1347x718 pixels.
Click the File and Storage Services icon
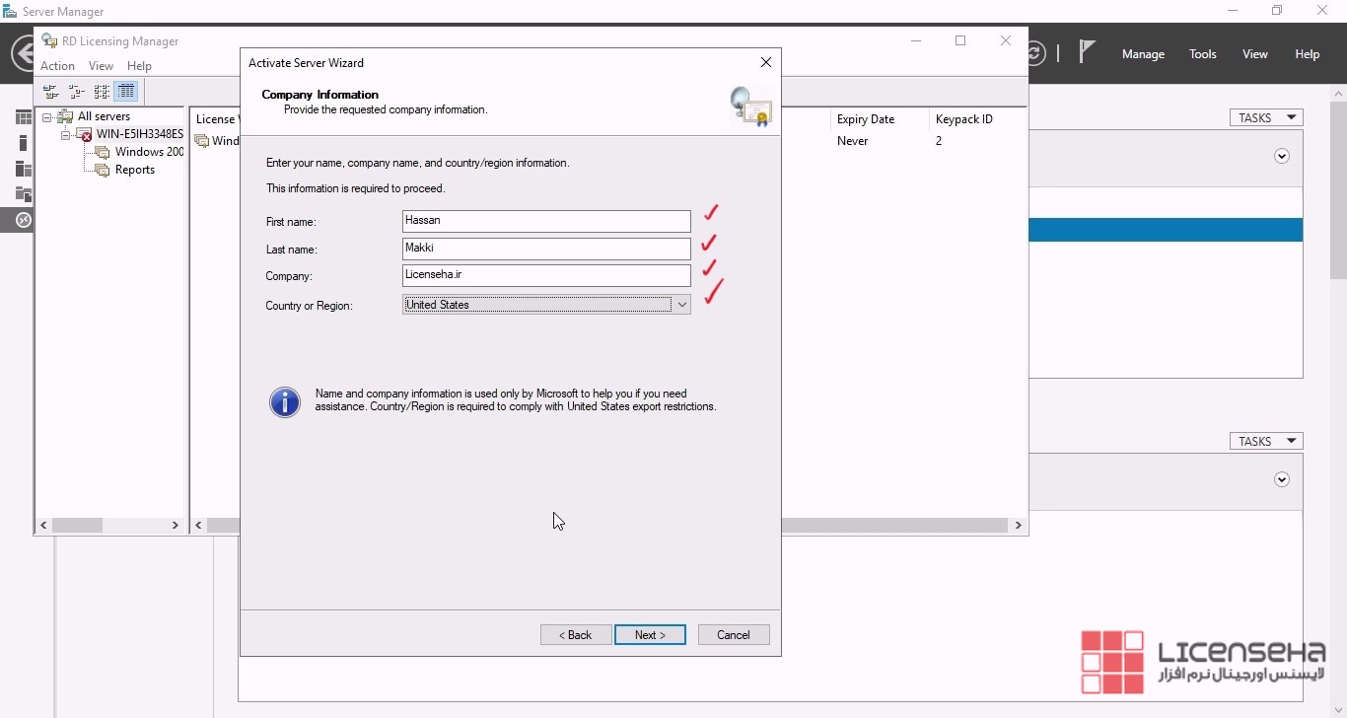click(x=23, y=194)
